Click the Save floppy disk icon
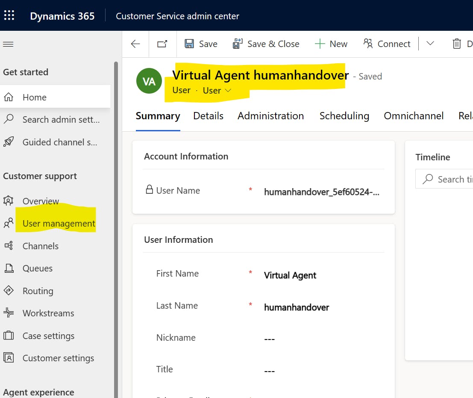 189,44
